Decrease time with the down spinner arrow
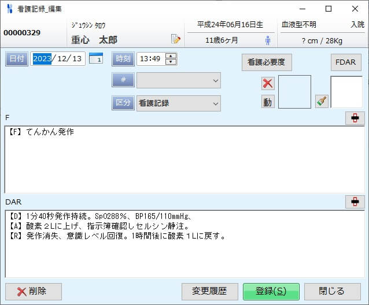The width and height of the screenshot is (369, 305). [171, 62]
